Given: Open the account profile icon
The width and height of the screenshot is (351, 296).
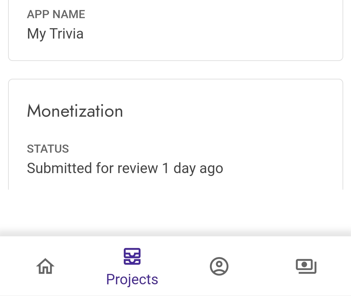Looking at the screenshot, I should (219, 266).
